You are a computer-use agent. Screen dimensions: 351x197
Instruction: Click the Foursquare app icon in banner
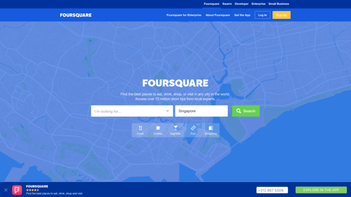[x=17, y=190]
